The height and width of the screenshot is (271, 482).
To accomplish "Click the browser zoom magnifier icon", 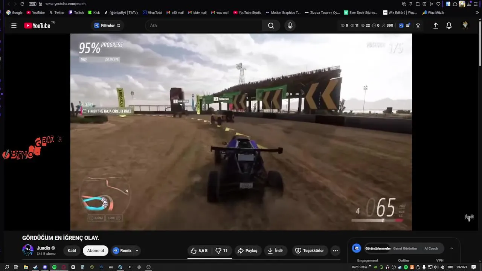I will [x=404, y=4].
